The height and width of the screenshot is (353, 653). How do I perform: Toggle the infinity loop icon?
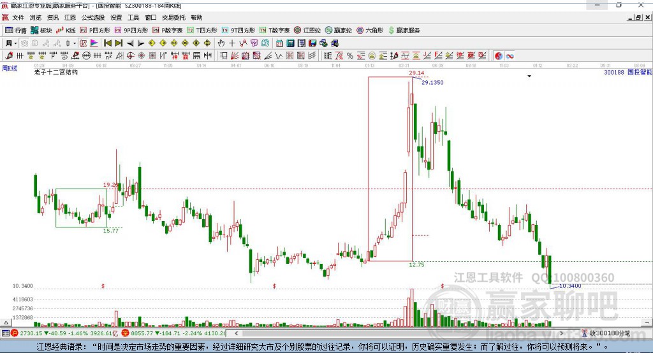[510, 56]
